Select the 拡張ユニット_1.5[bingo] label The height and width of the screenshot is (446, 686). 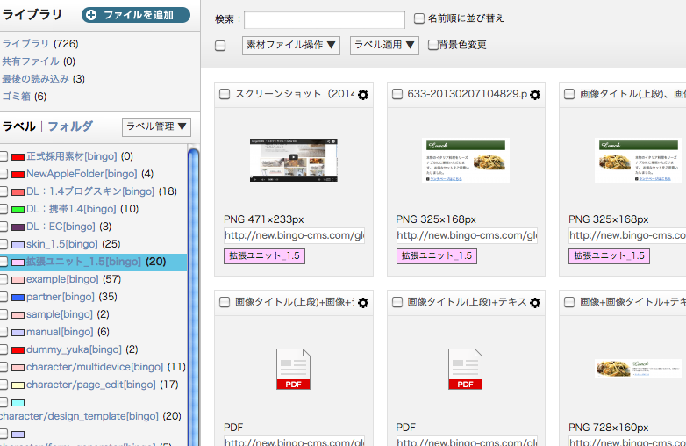tap(83, 262)
